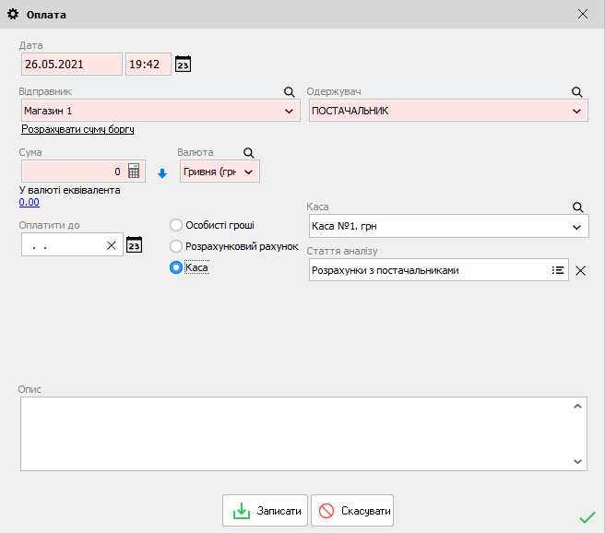
Task: Expand the Відправник dropdown with Магазин 1
Action: click(x=289, y=111)
